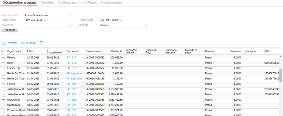This screenshot has height=116, width=283.
Task: Go to the Cotizaciones tab
Action: 111,3
